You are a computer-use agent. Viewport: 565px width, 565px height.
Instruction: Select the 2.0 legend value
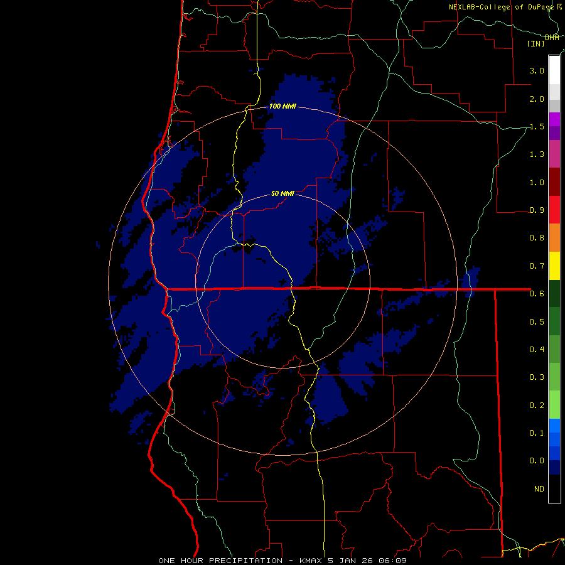click(537, 99)
